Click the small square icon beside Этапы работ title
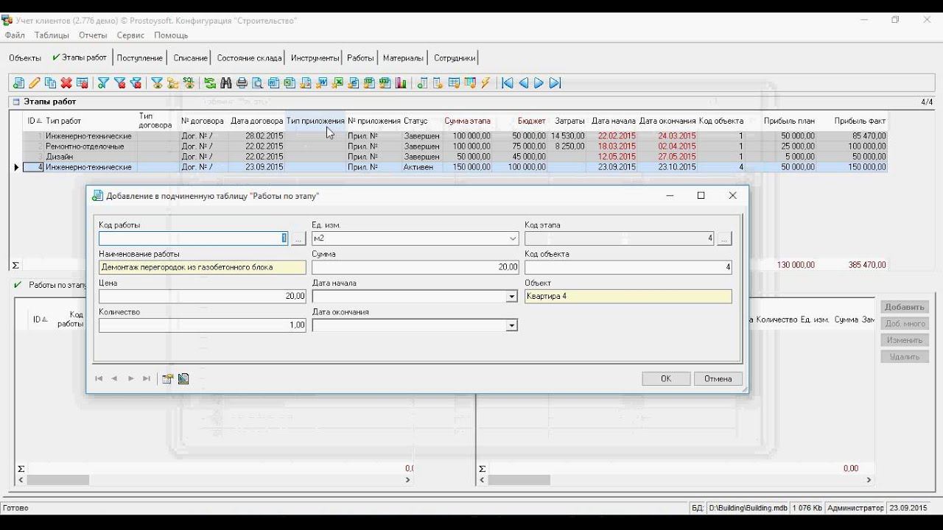 tap(16, 102)
